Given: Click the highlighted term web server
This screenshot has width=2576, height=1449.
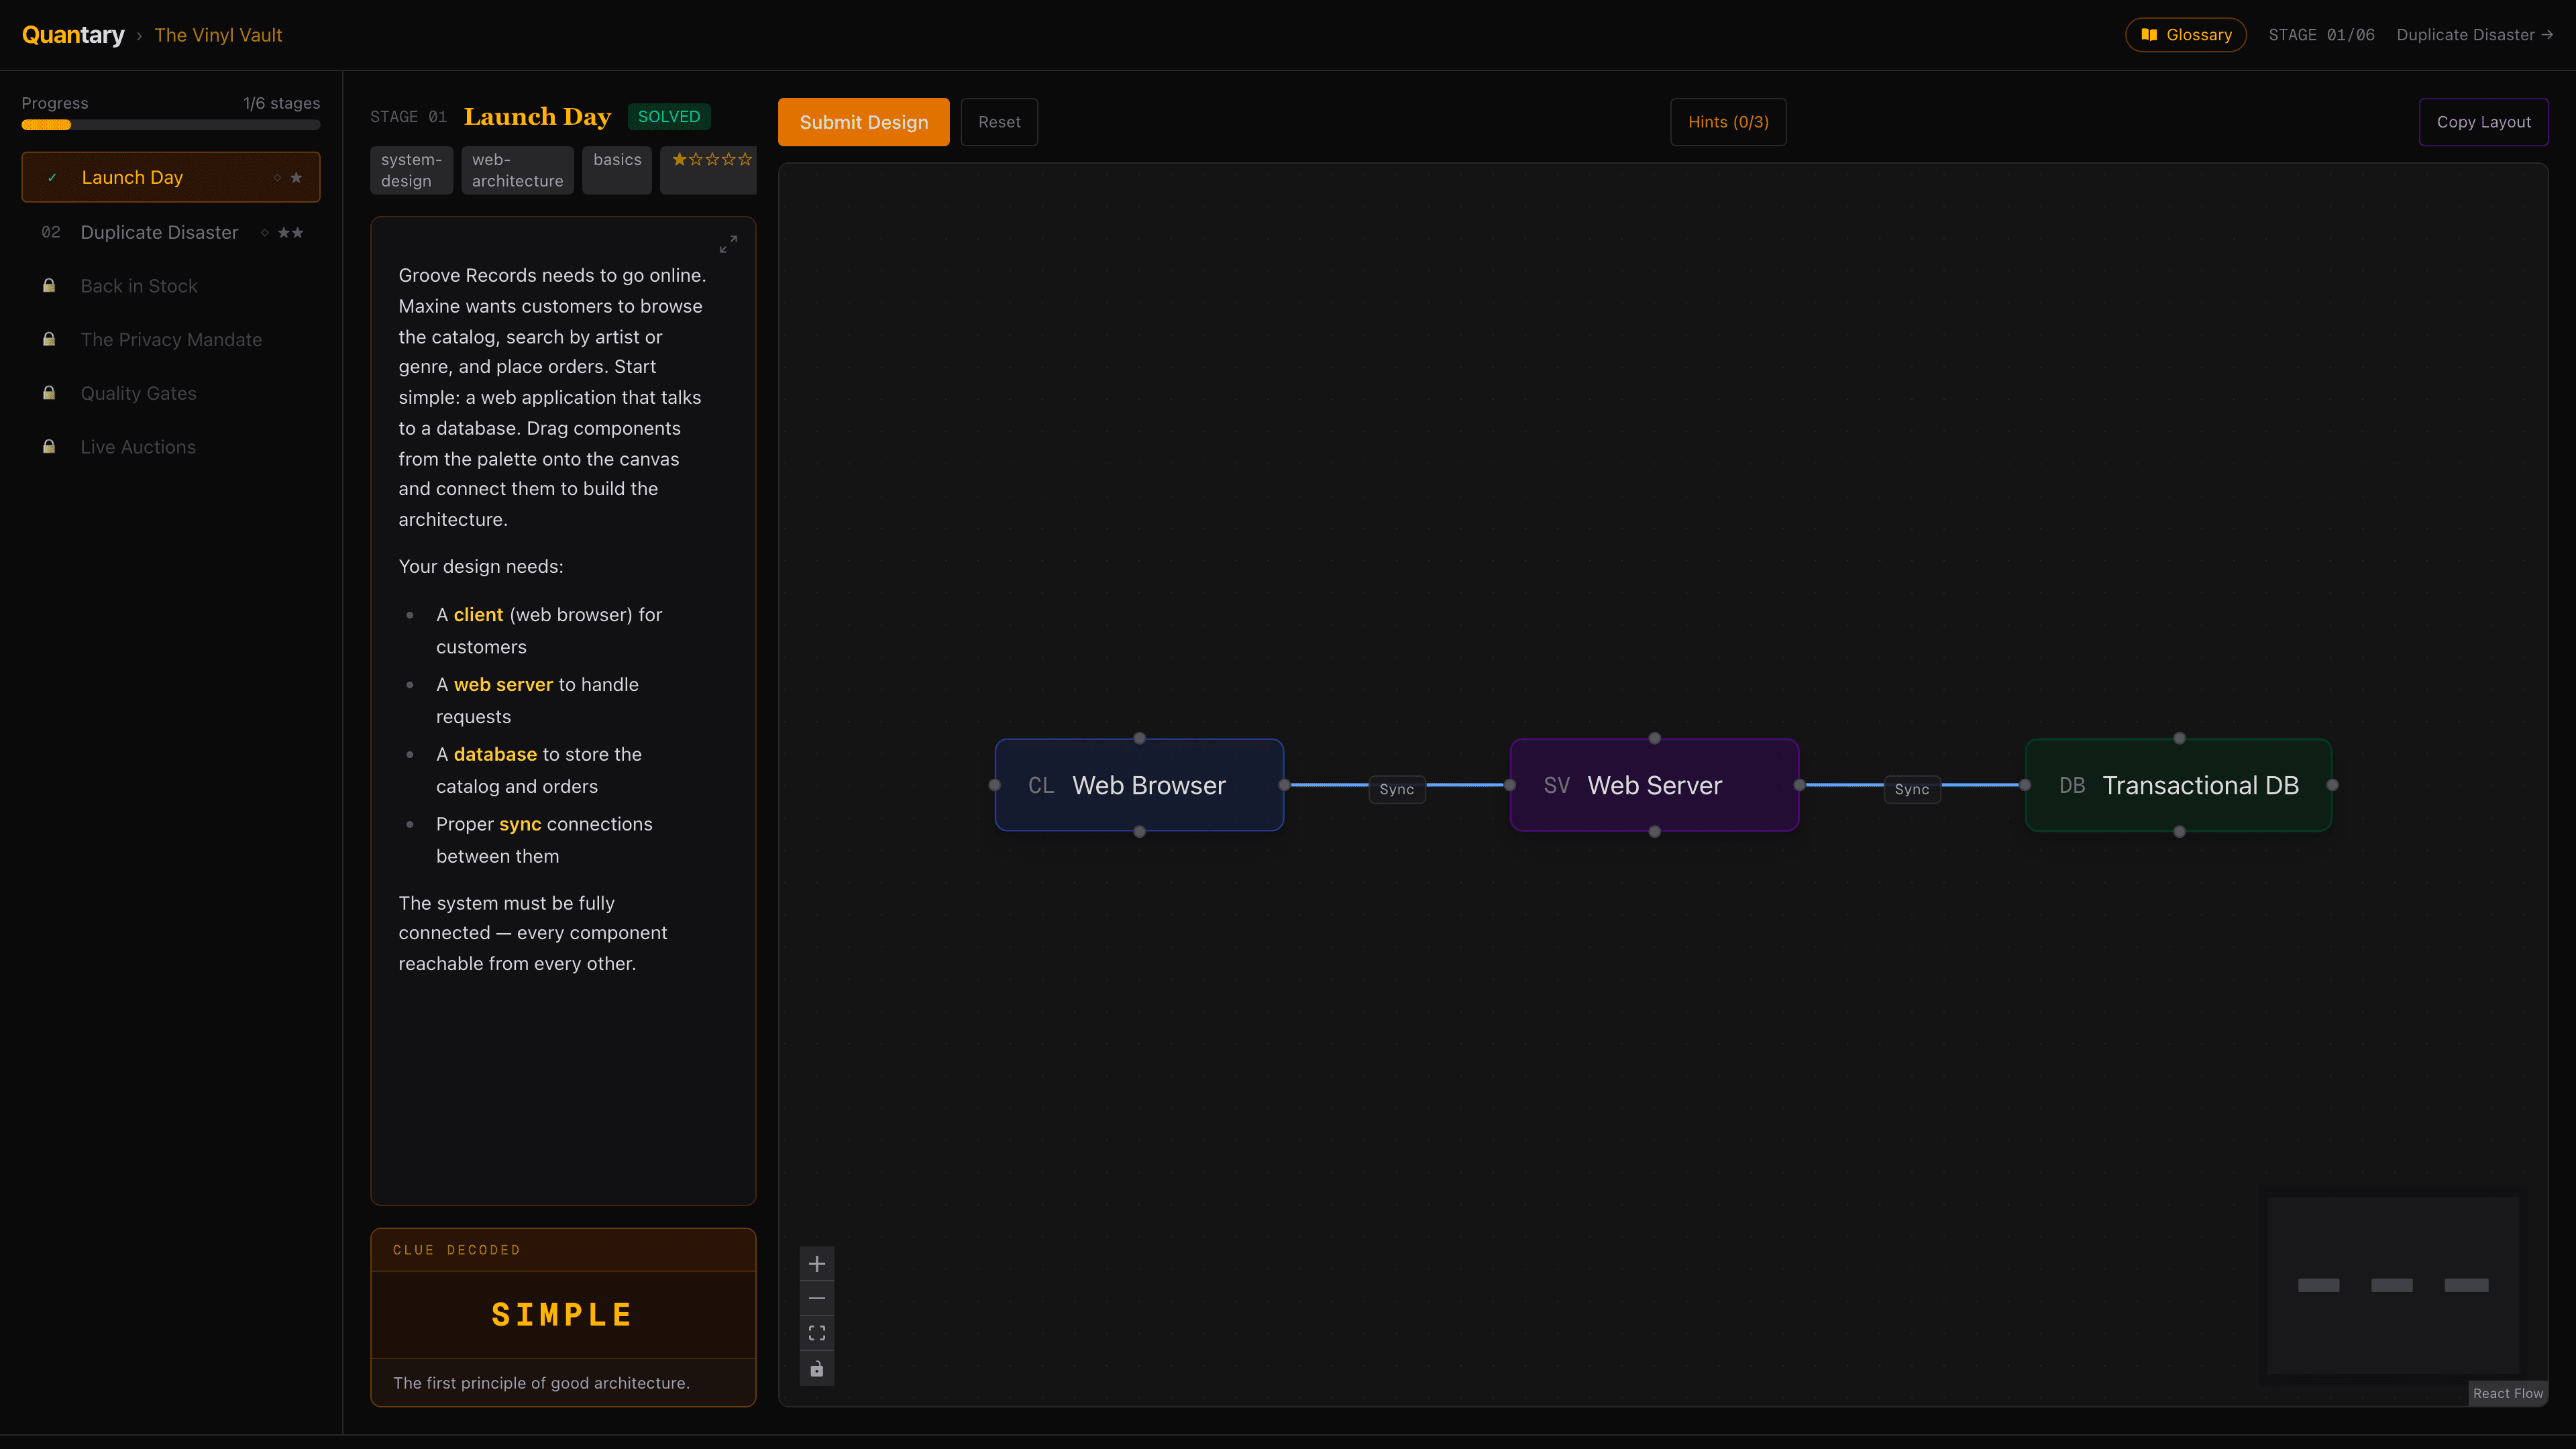Looking at the screenshot, I should (503, 685).
